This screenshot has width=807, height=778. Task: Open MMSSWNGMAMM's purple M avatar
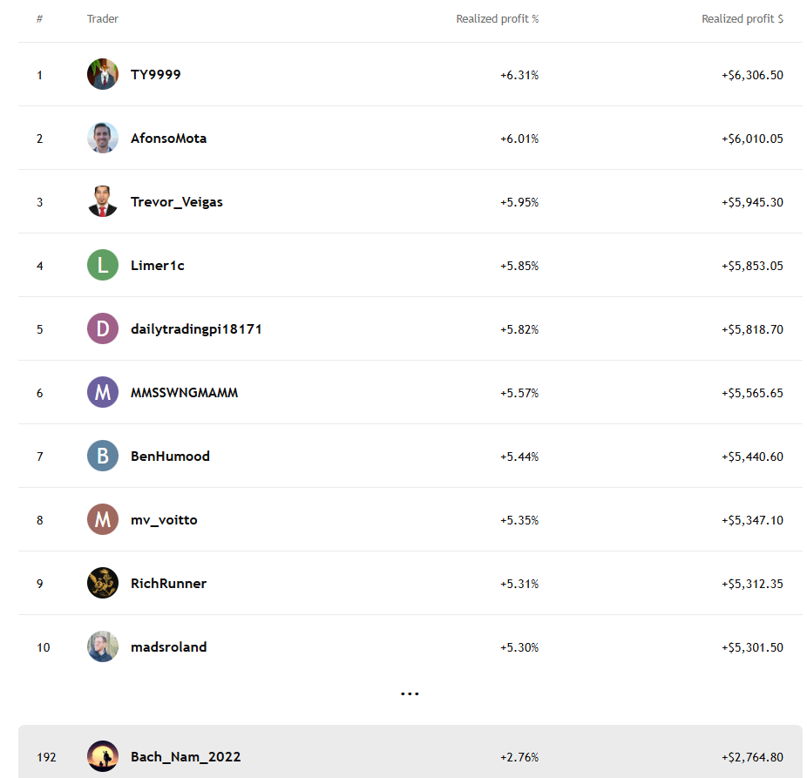(x=103, y=392)
